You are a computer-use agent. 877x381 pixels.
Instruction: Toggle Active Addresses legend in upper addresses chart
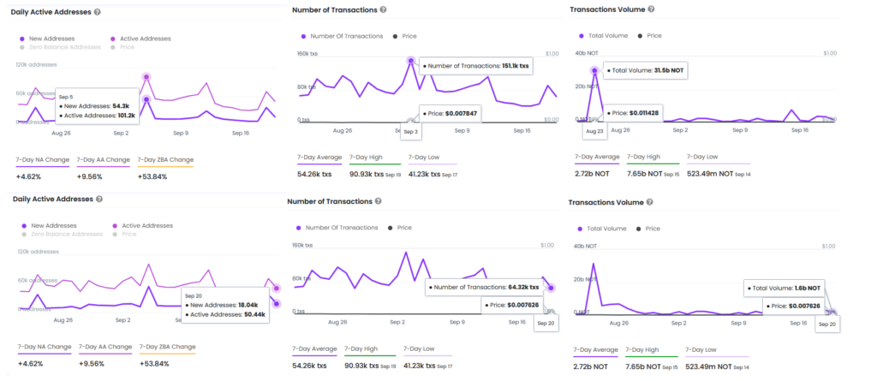[x=141, y=39]
